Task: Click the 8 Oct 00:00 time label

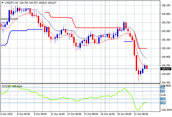Action: 23,114
